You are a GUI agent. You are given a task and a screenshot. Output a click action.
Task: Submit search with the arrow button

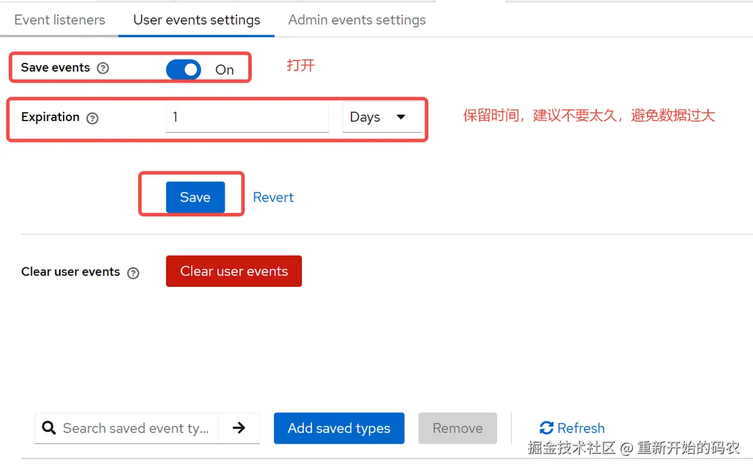point(239,428)
